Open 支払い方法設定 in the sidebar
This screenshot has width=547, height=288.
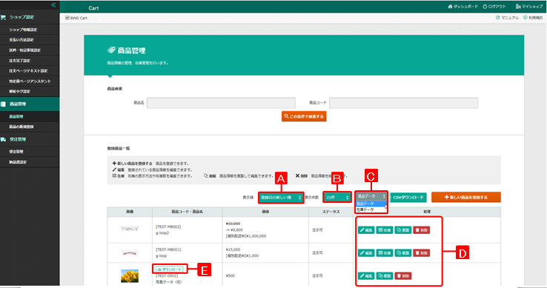pos(21,40)
